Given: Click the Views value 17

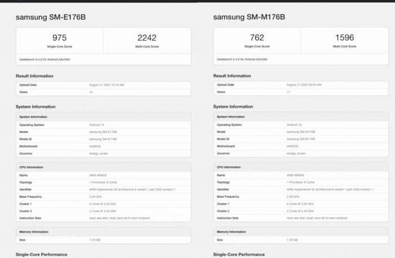Looking at the screenshot, I should coord(288,92).
